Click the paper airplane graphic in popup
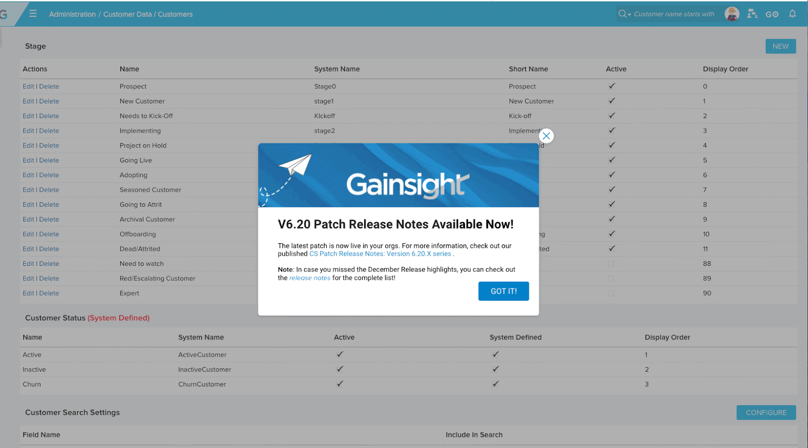The width and height of the screenshot is (808, 448). (x=295, y=165)
